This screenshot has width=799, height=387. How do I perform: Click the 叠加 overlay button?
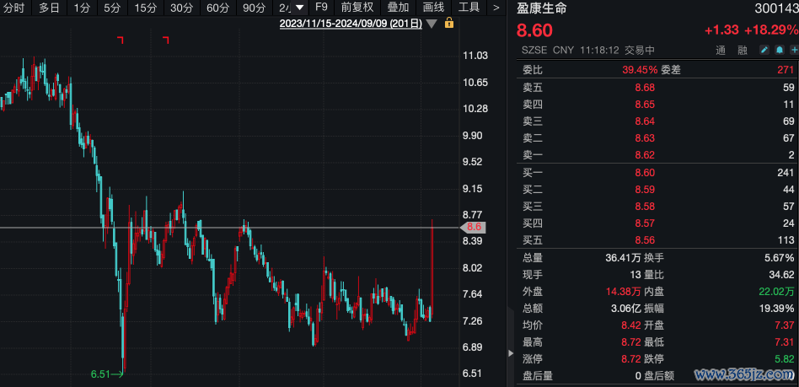398,8
